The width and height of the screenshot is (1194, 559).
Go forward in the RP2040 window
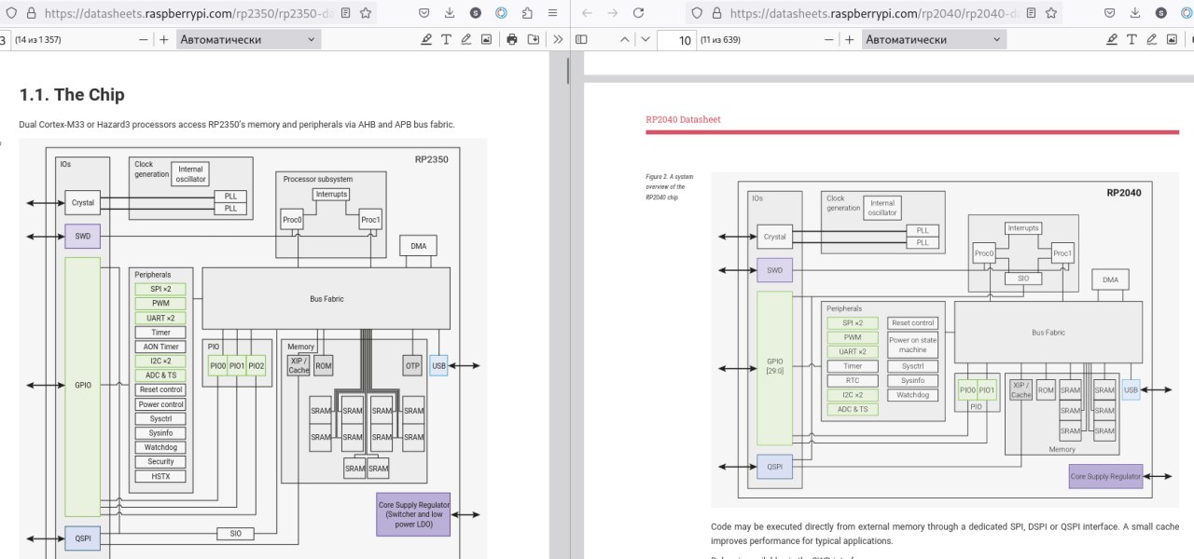coord(612,14)
